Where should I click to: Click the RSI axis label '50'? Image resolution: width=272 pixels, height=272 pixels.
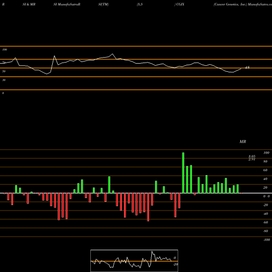point(4,71)
